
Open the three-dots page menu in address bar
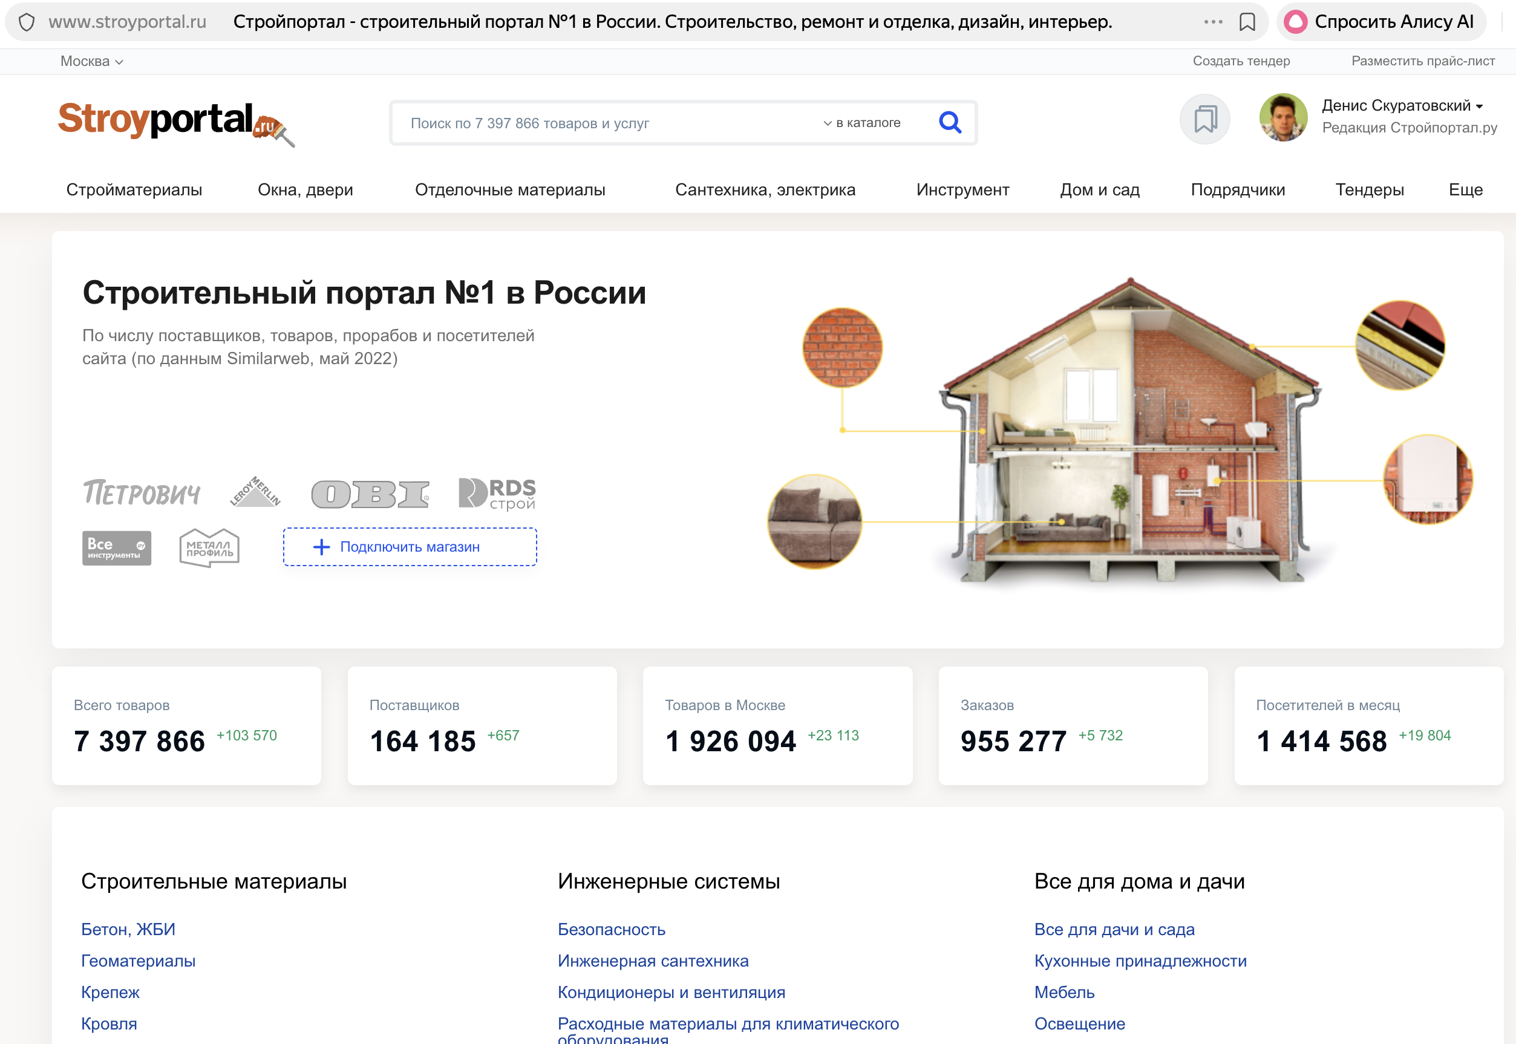(1213, 22)
